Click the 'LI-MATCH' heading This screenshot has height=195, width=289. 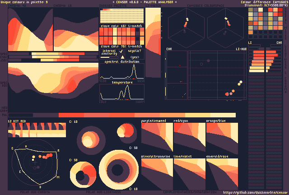tap(153, 6)
